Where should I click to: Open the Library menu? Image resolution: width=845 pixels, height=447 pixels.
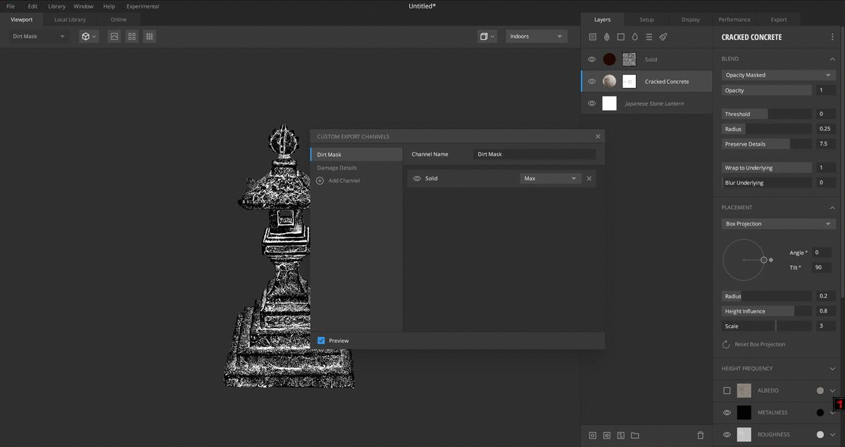(56, 6)
